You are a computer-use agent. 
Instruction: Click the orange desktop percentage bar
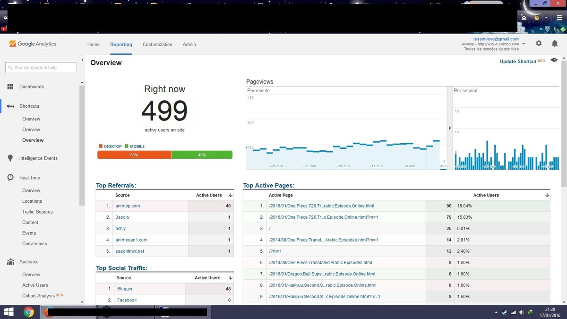(x=134, y=155)
